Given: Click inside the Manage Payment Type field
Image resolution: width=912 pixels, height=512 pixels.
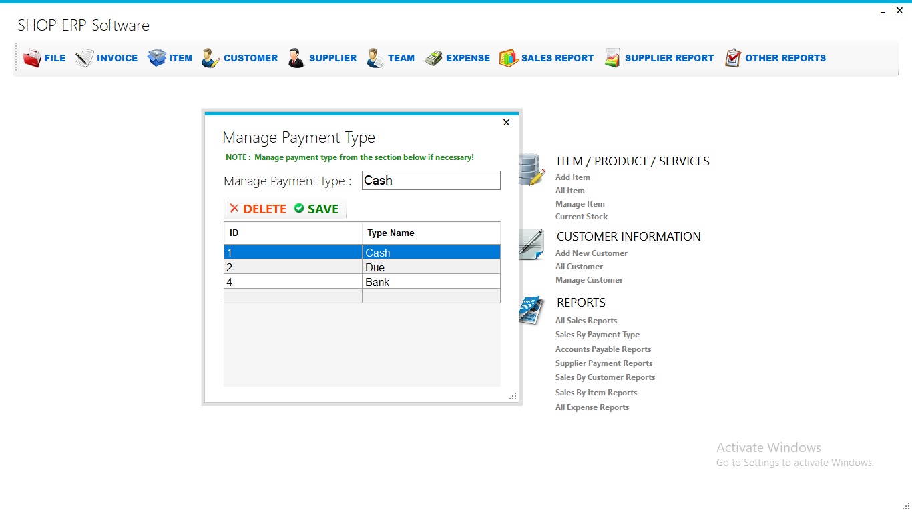Looking at the screenshot, I should (431, 180).
